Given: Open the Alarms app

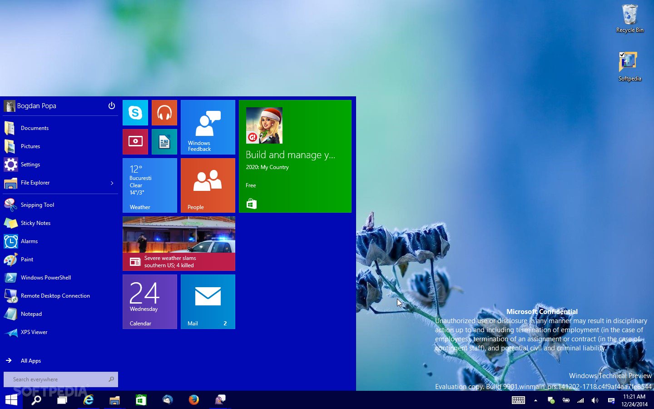Looking at the screenshot, I should pyautogui.click(x=60, y=241).
